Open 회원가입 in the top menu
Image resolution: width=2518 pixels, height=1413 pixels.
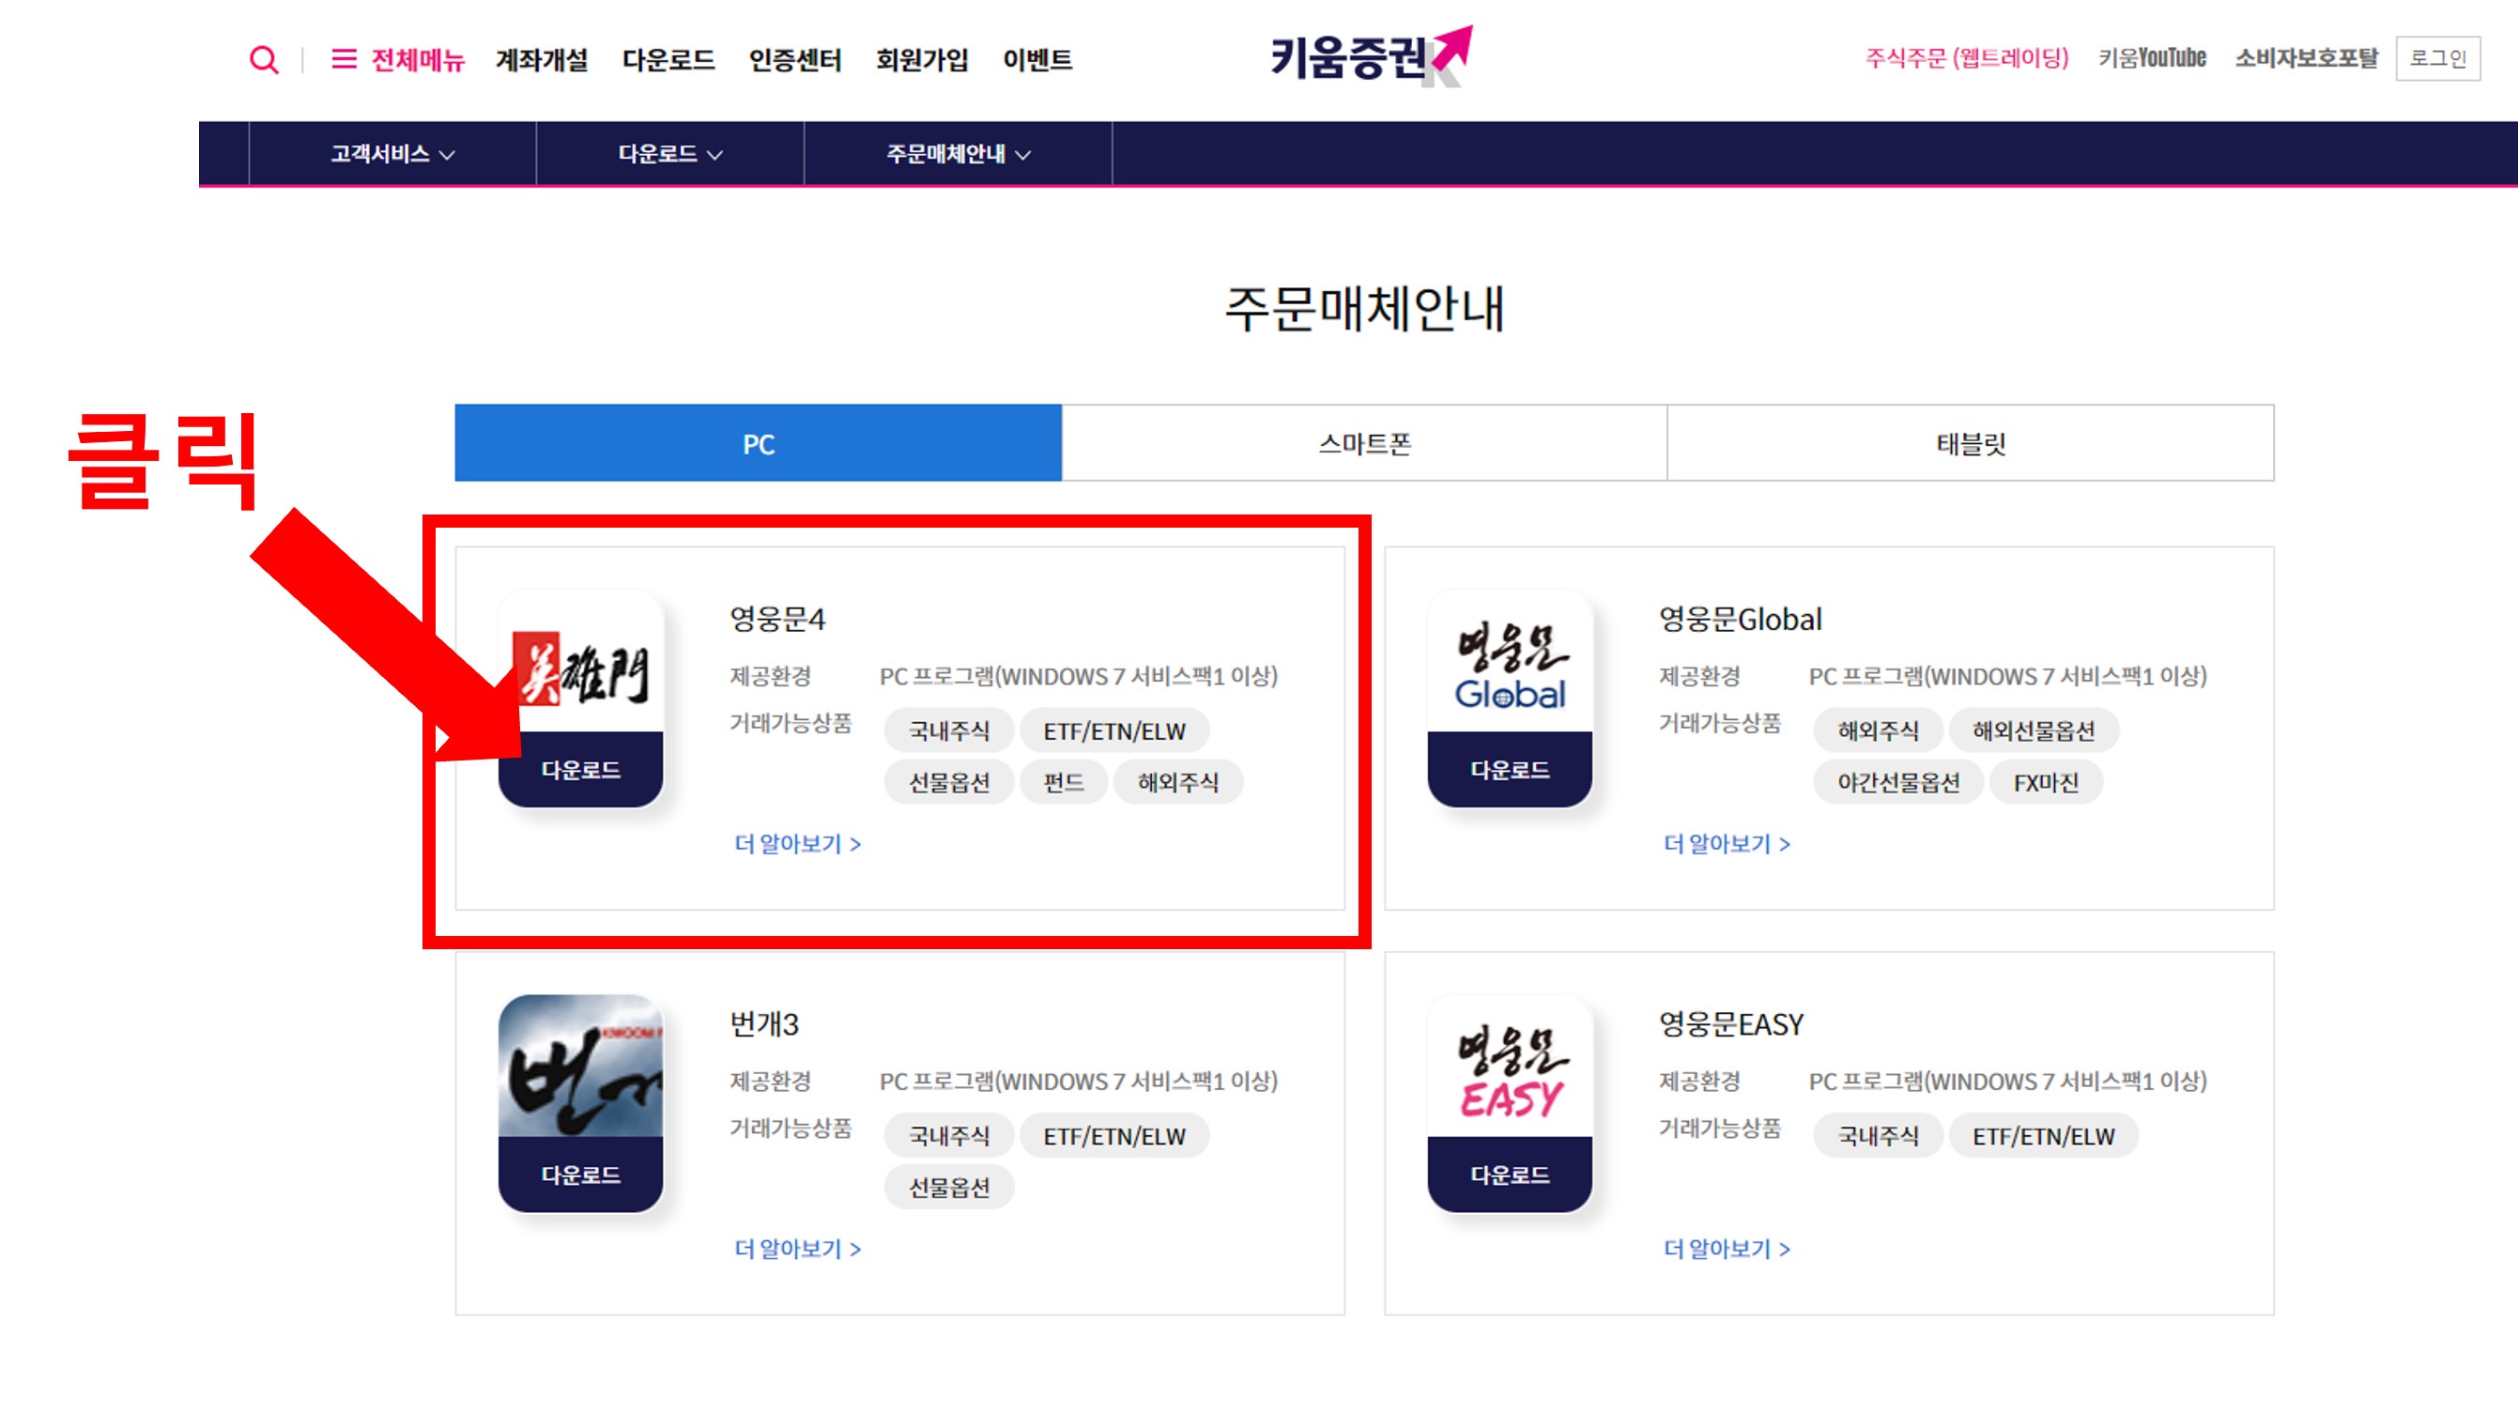coord(922,59)
